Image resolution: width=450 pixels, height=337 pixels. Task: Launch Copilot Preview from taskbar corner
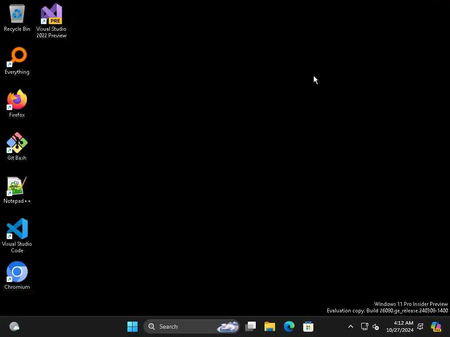(x=436, y=326)
